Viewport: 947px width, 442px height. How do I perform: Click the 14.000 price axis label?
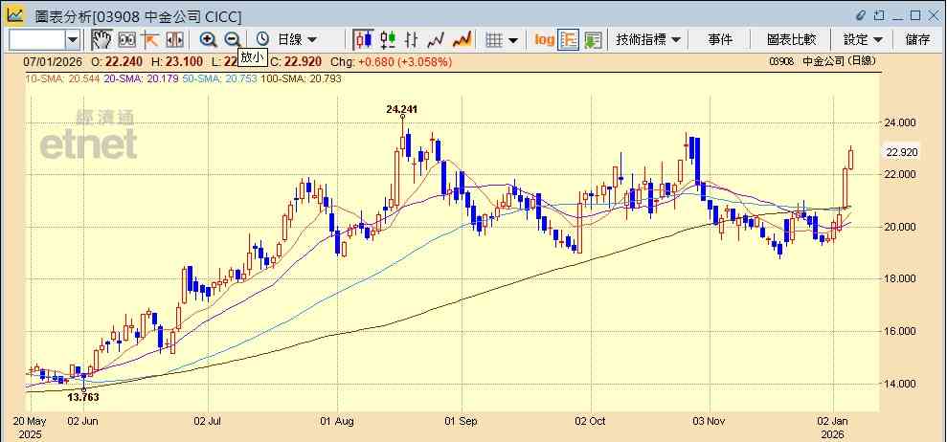[900, 384]
